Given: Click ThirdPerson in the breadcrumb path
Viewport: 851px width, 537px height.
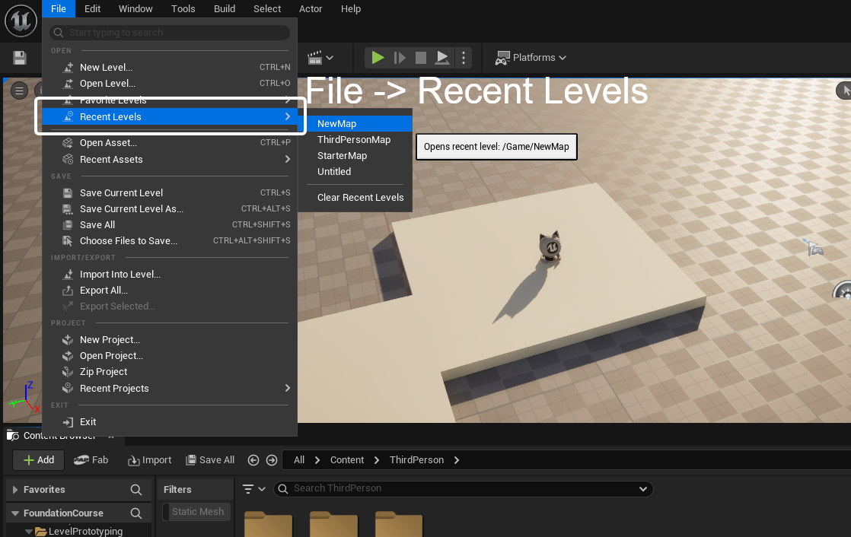Looking at the screenshot, I should coord(416,460).
